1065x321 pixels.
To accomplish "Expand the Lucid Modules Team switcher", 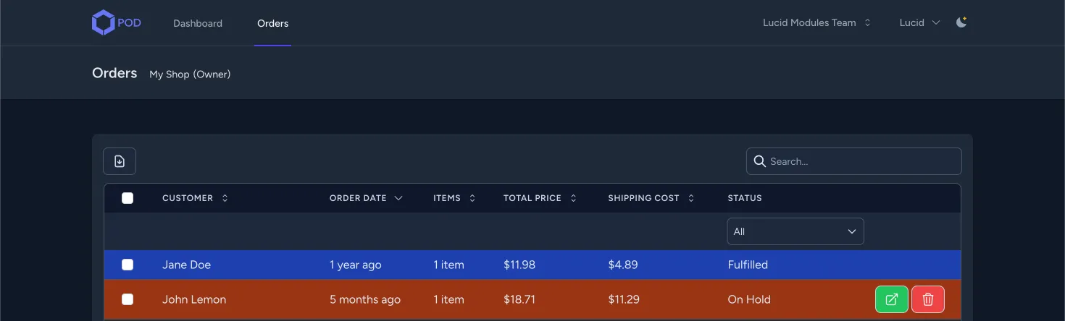I will coord(816,22).
